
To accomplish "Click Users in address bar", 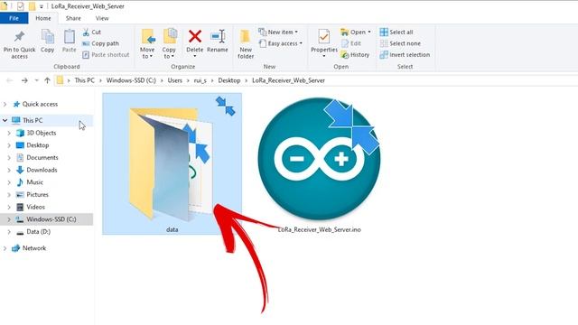I will tap(174, 80).
